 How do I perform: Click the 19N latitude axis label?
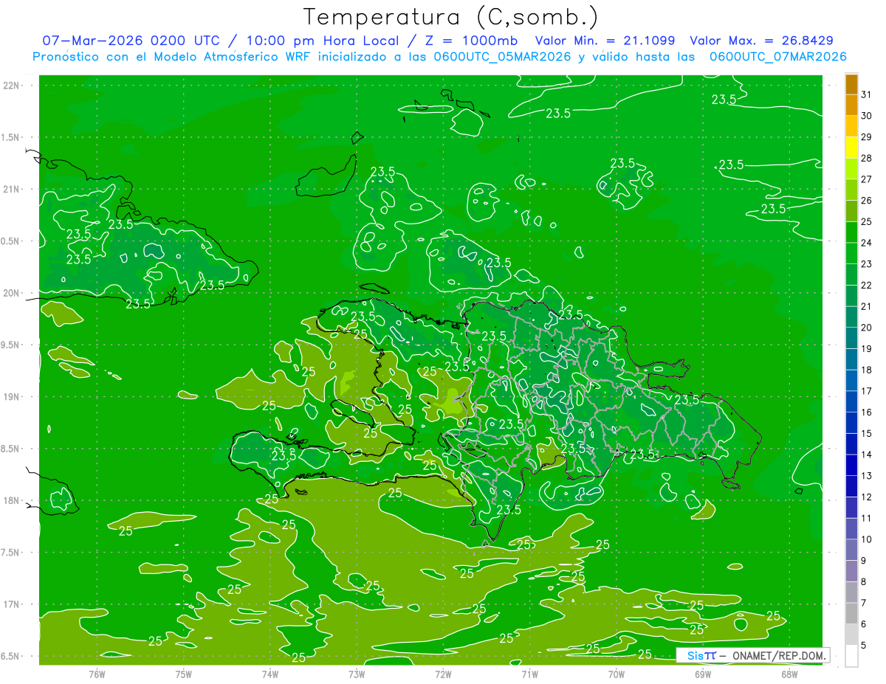tap(13, 397)
